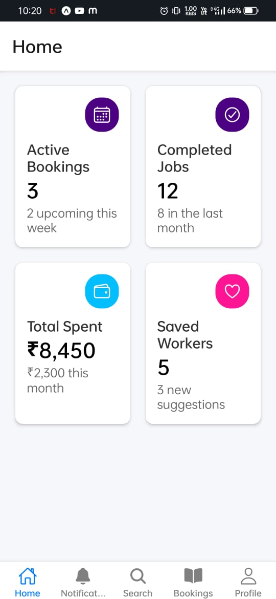Select the Home house icon in bottom bar

coord(28,575)
